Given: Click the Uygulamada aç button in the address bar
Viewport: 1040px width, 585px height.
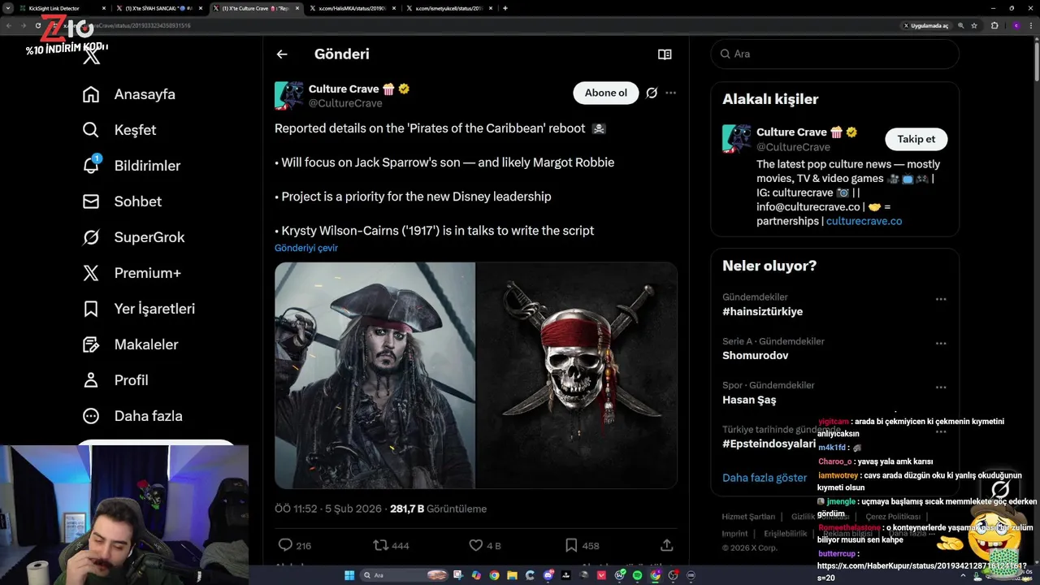Looking at the screenshot, I should coord(926,25).
